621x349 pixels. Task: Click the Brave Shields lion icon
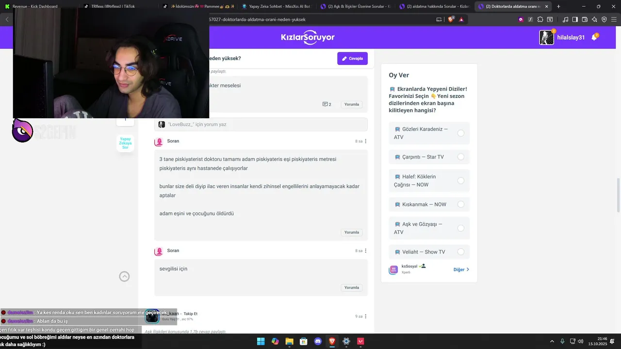click(451, 19)
